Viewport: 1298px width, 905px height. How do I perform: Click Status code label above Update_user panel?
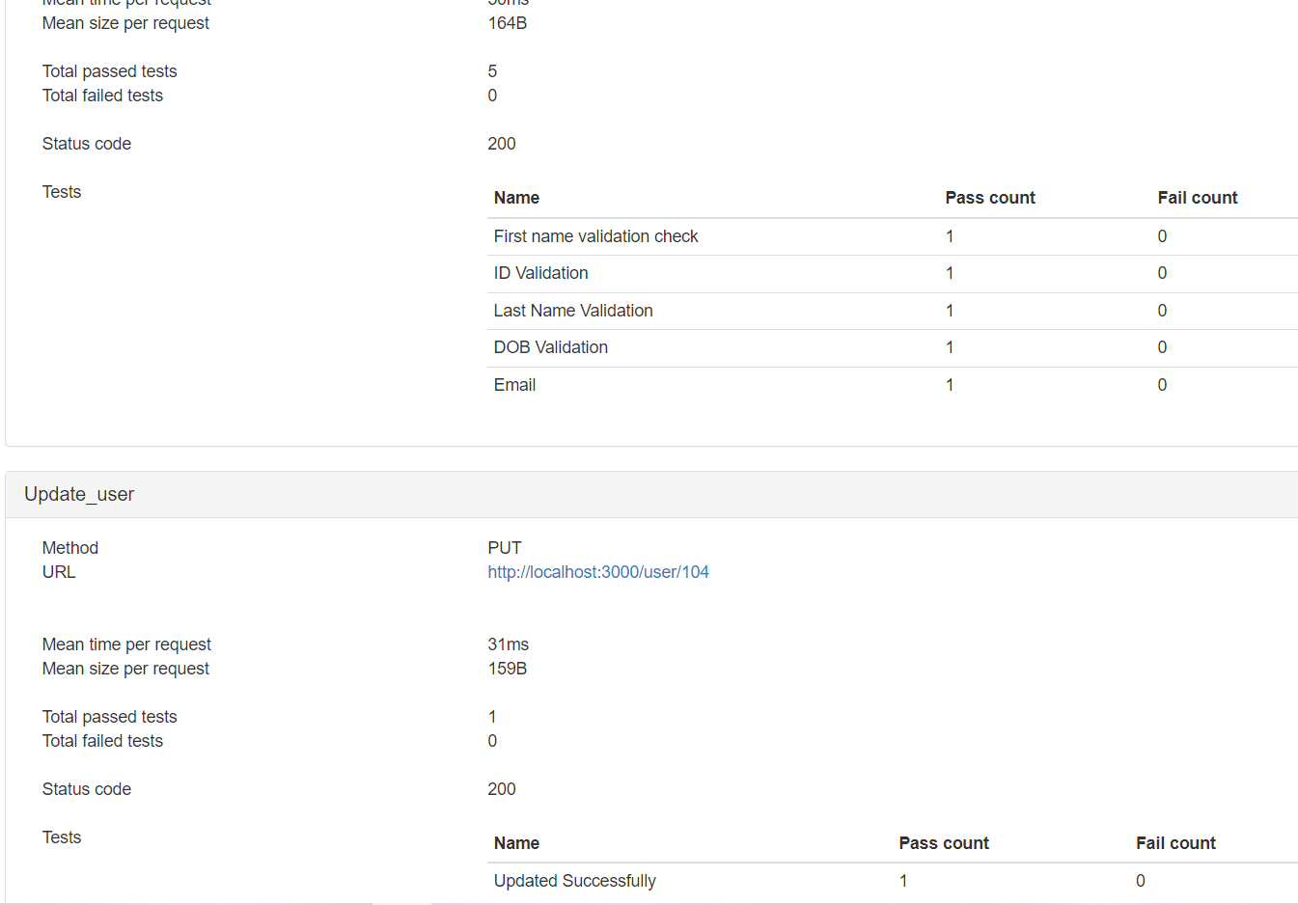(86, 144)
